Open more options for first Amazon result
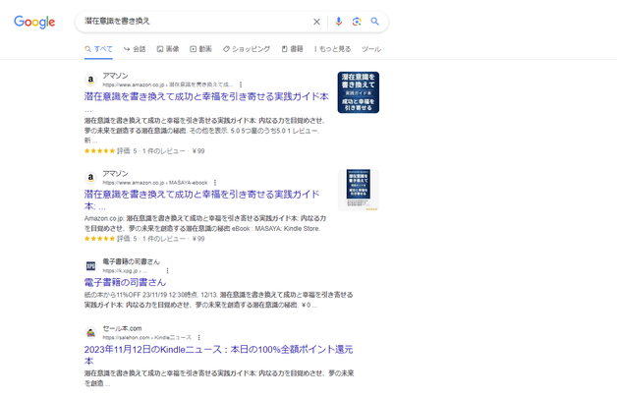This screenshot has width=617, height=397. [241, 85]
